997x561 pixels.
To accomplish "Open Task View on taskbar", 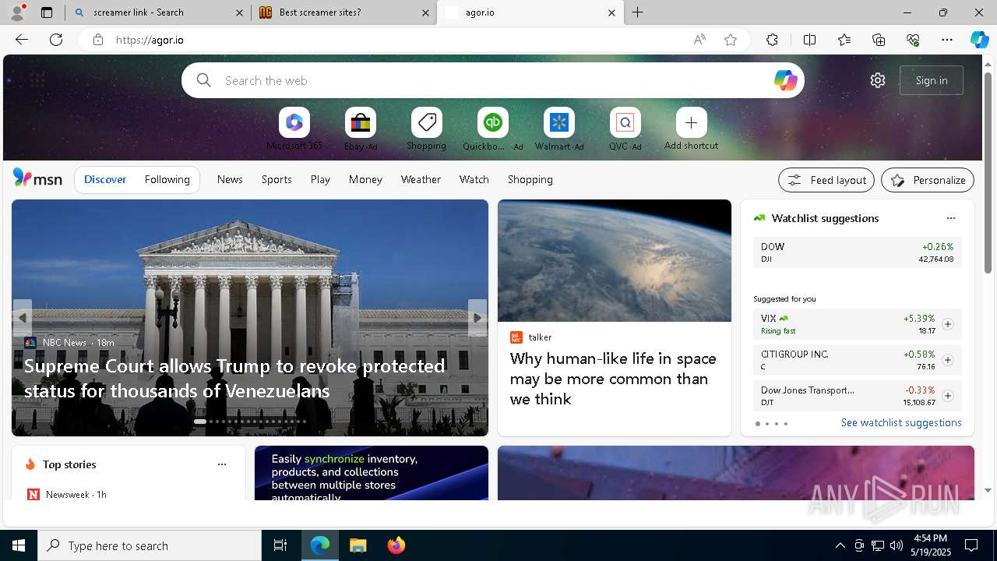I will [x=280, y=545].
